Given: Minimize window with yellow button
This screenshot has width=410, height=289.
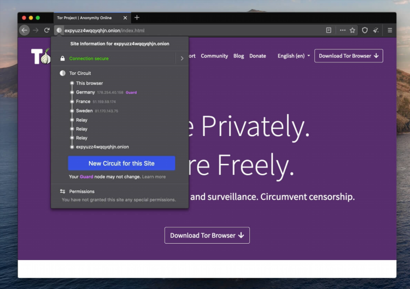Looking at the screenshot, I should point(31,18).
